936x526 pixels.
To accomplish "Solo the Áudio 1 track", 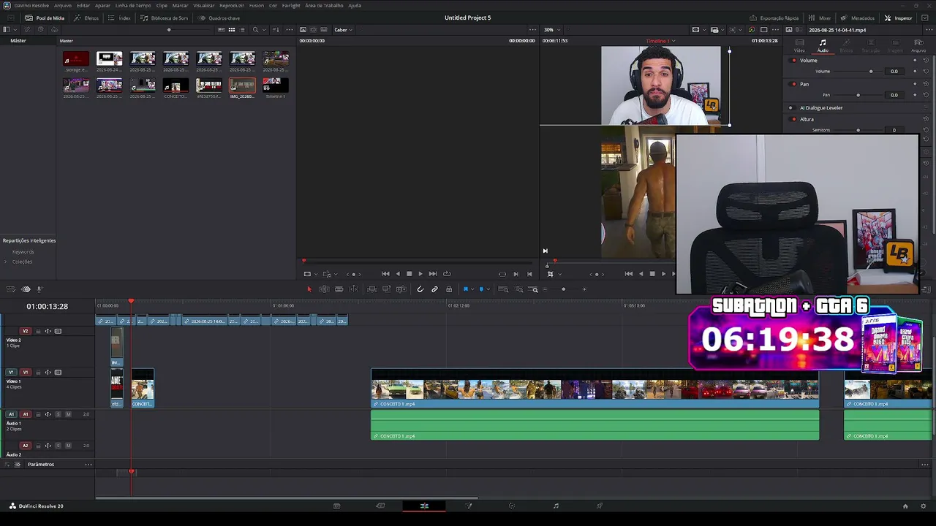I will [58, 414].
